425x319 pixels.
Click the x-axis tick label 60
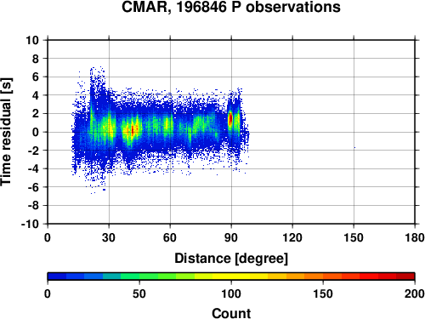[x=170, y=237]
